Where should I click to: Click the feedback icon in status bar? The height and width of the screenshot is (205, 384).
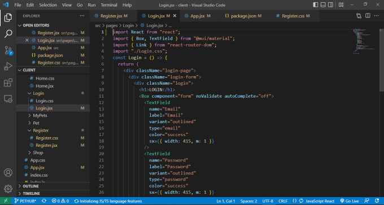pyautogui.click(x=366, y=201)
